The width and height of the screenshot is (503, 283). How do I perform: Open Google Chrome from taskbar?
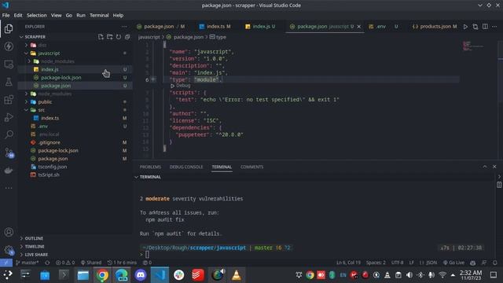[x=102, y=275]
